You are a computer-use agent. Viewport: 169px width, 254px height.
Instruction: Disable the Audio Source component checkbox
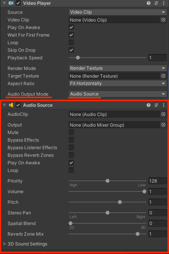pyautogui.click(x=18, y=105)
